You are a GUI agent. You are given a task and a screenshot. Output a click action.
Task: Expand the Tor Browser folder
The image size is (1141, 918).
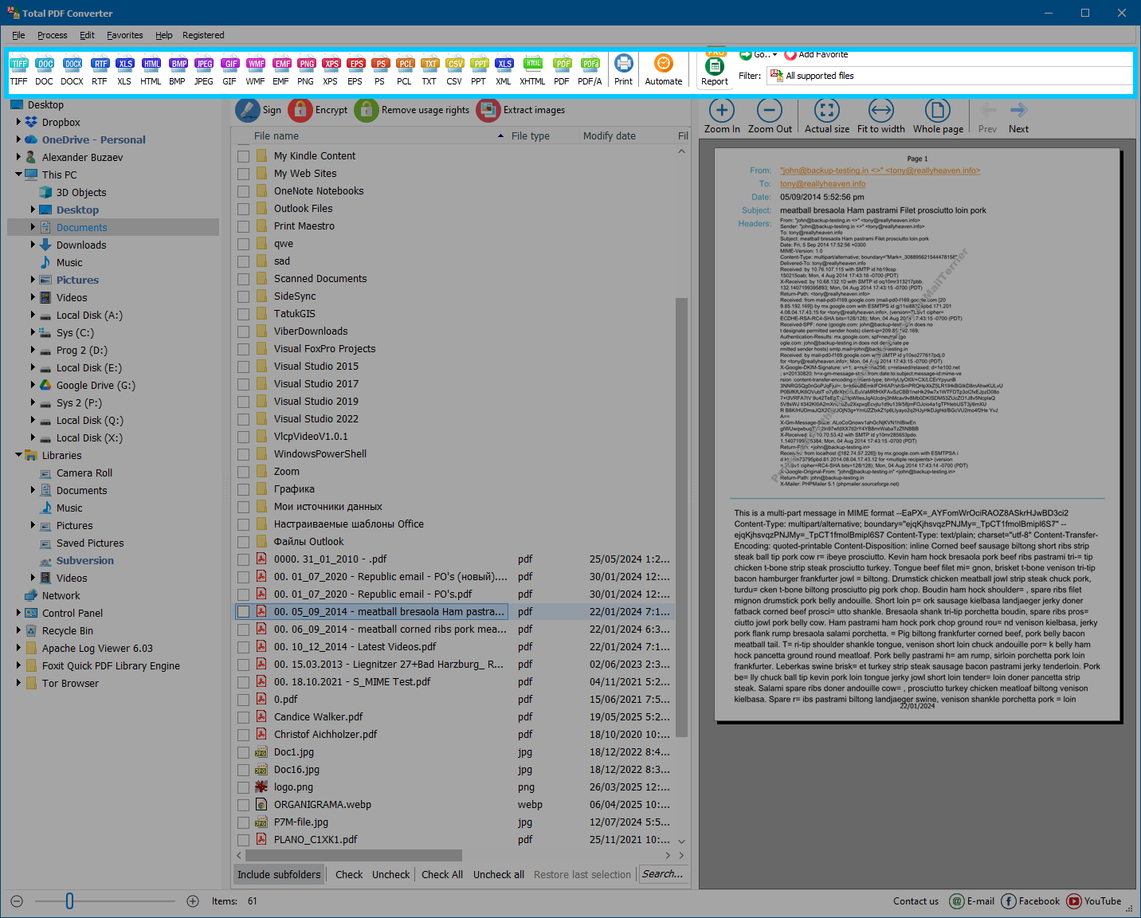18,683
